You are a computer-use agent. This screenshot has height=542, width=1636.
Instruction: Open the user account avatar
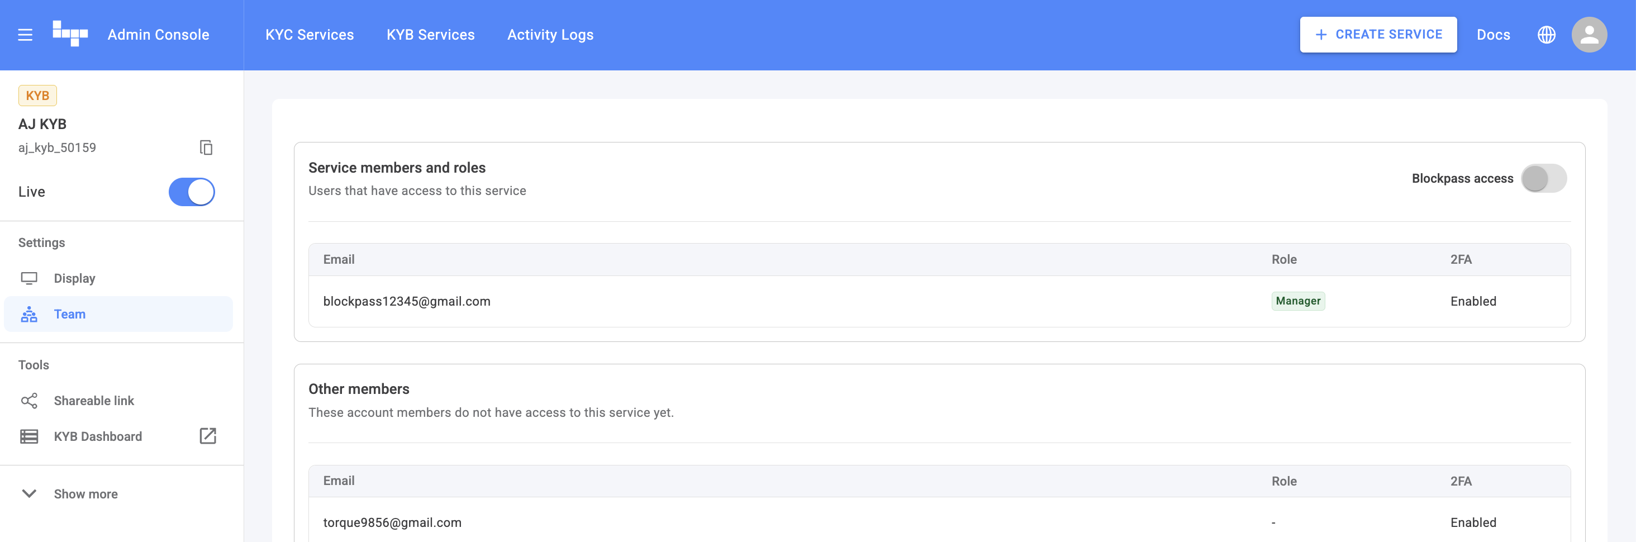1589,35
